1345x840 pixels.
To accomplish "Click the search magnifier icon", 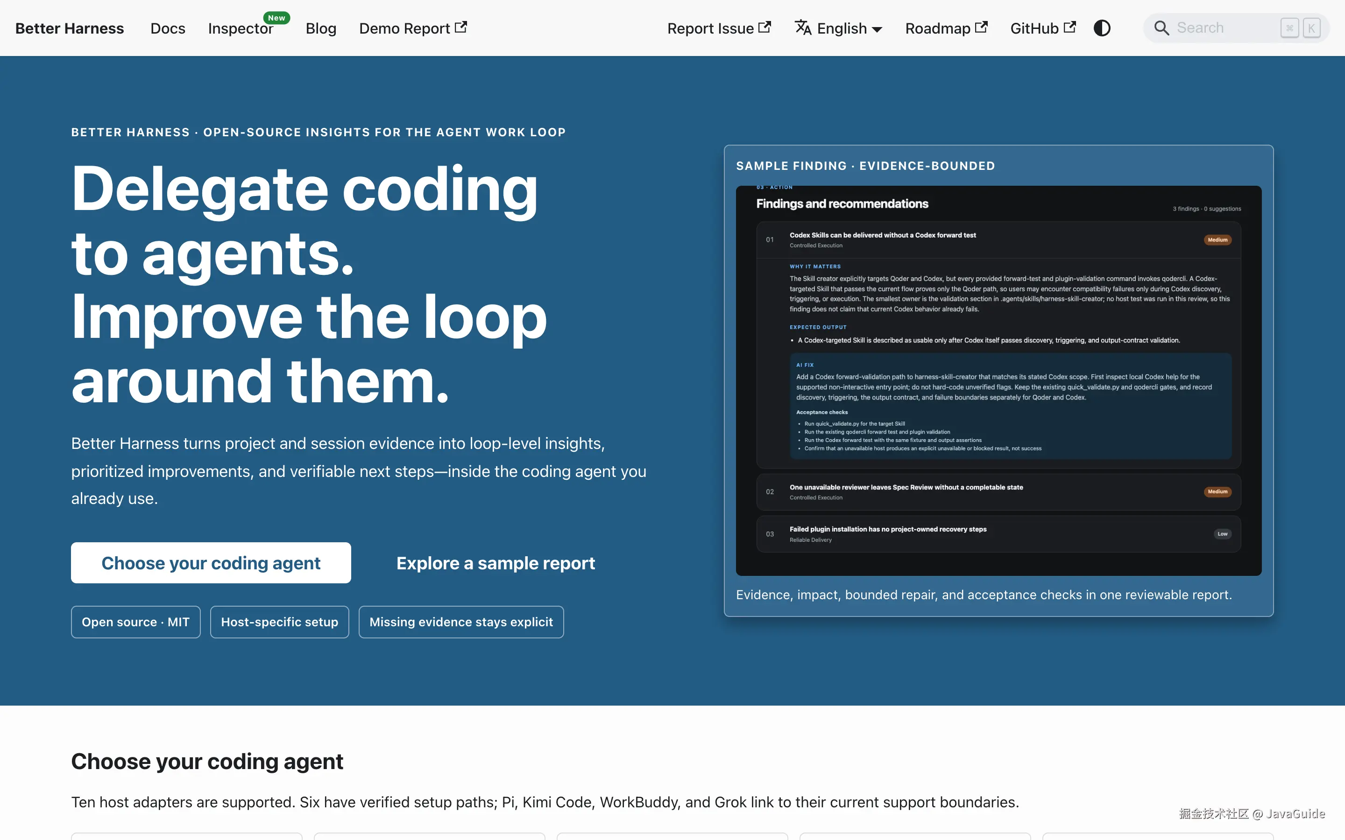I will (x=1161, y=28).
